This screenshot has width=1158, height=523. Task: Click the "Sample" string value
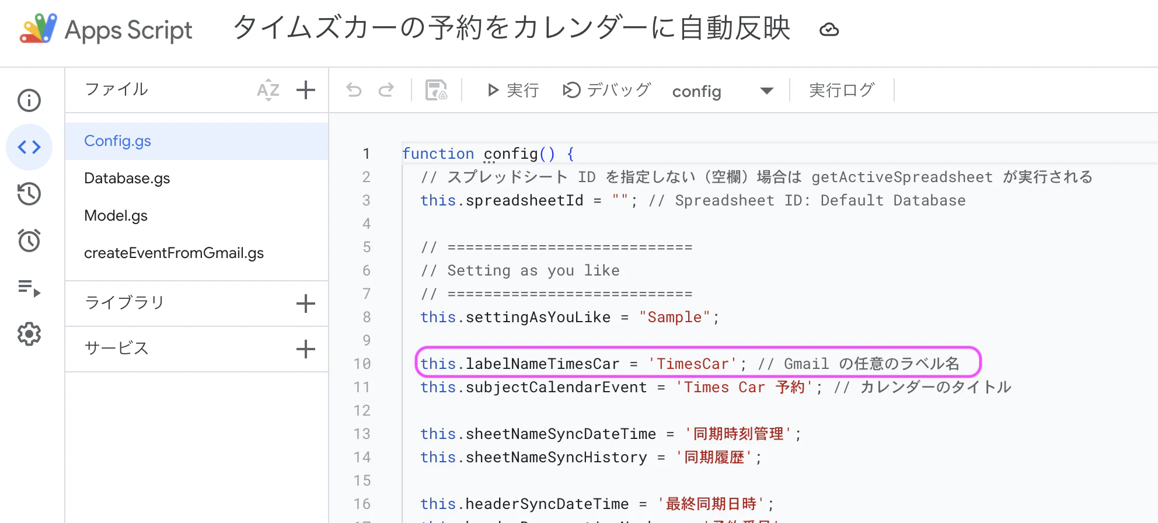tap(675, 317)
